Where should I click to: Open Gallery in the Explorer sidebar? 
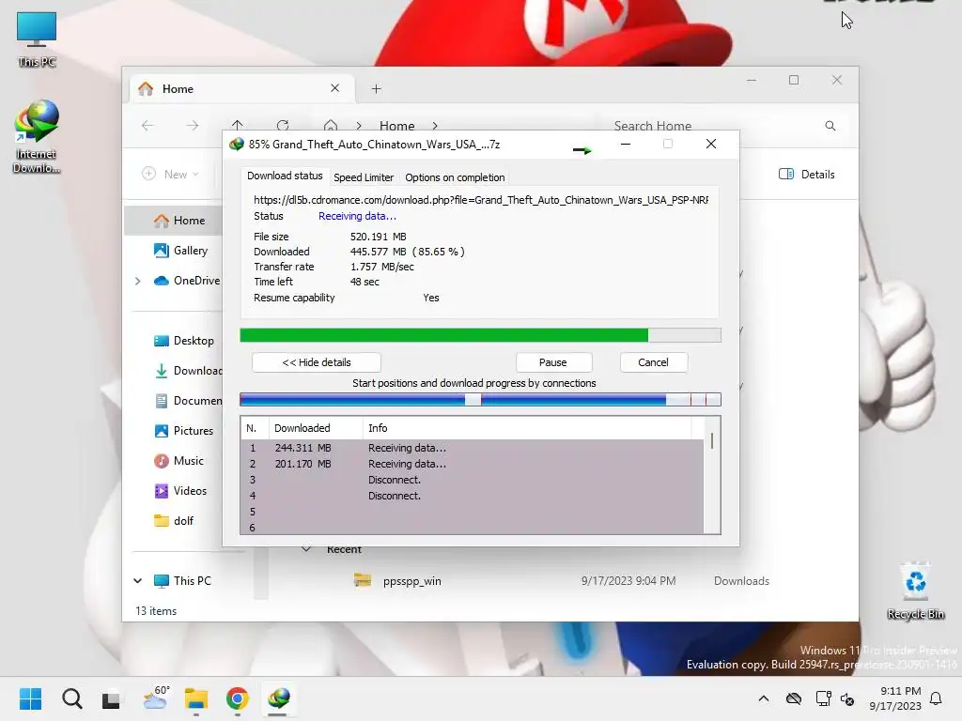pos(180,250)
